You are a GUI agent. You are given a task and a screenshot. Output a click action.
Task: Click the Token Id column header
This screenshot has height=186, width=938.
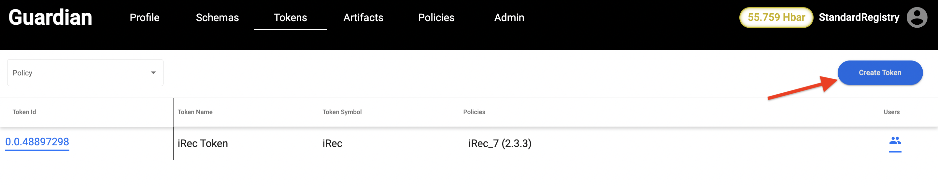[24, 112]
